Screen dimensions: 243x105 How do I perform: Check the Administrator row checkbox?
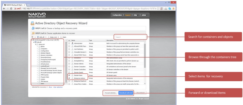69,43
